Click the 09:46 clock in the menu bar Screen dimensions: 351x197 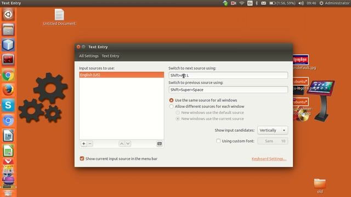pos(312,3)
